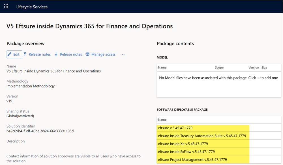Click the Manage access gear icon
The width and height of the screenshot is (283, 165).
coord(87,54)
